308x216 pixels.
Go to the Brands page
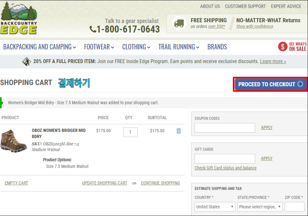pyautogui.click(x=217, y=47)
